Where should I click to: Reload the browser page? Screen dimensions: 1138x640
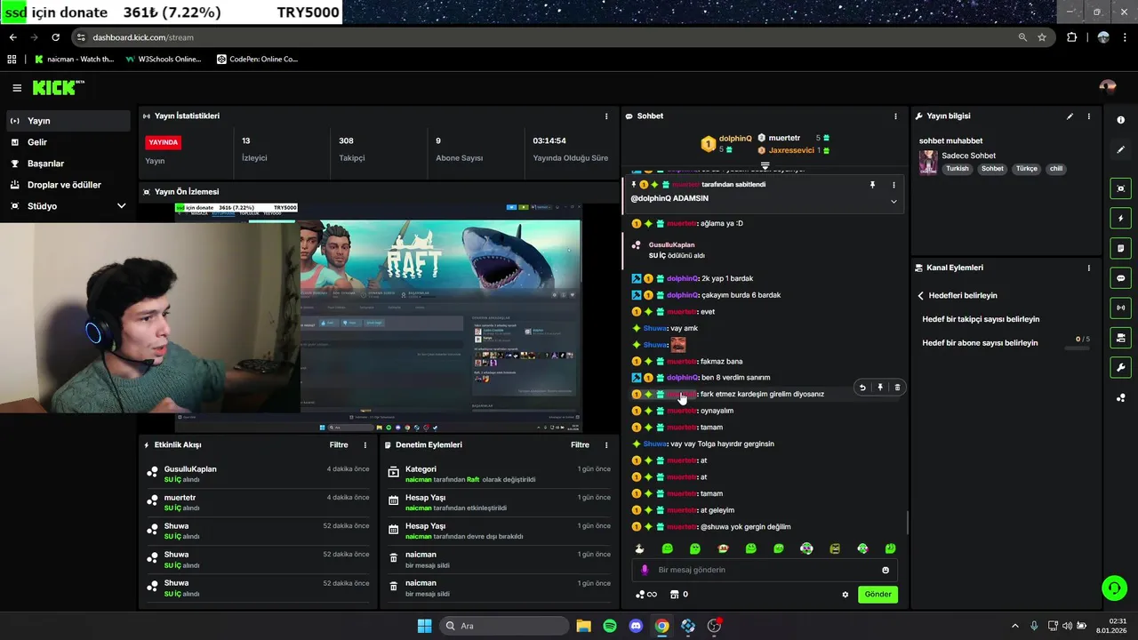point(55,37)
